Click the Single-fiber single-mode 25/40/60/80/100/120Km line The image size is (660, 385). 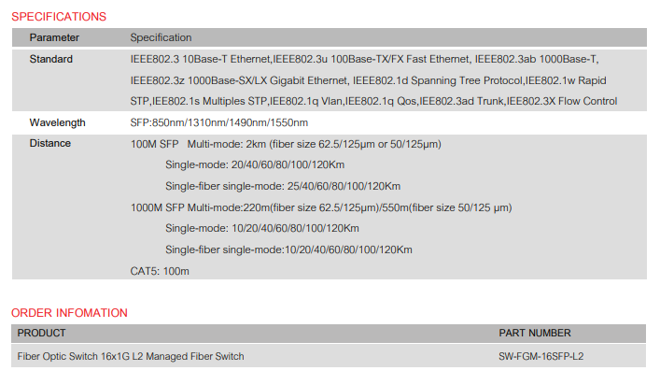coord(282,186)
